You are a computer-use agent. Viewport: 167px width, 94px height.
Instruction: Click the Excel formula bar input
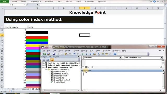pos(102,5)
